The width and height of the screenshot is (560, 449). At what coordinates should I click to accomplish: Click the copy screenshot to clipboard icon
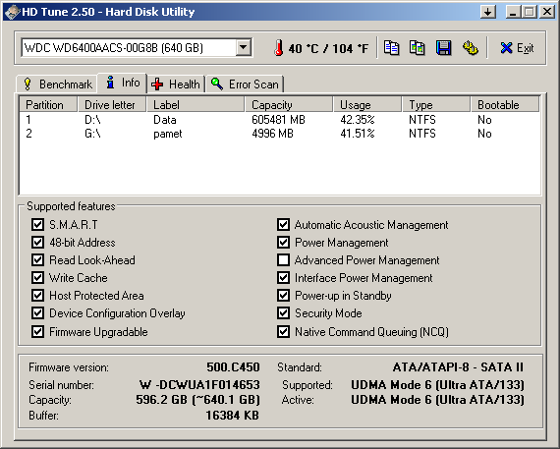[418, 48]
